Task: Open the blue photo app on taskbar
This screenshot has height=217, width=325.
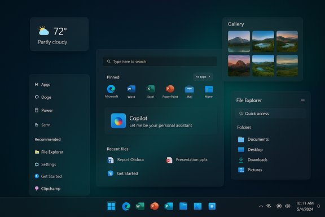Action: tap(197, 206)
